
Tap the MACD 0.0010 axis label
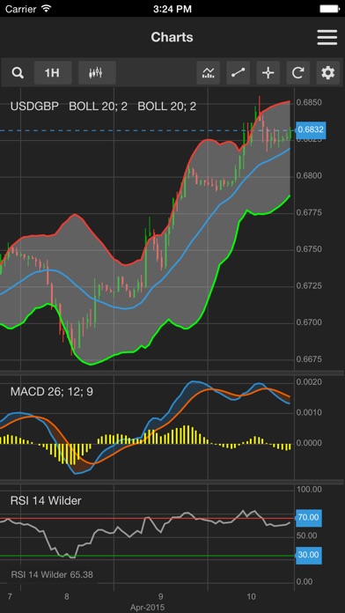pos(309,412)
